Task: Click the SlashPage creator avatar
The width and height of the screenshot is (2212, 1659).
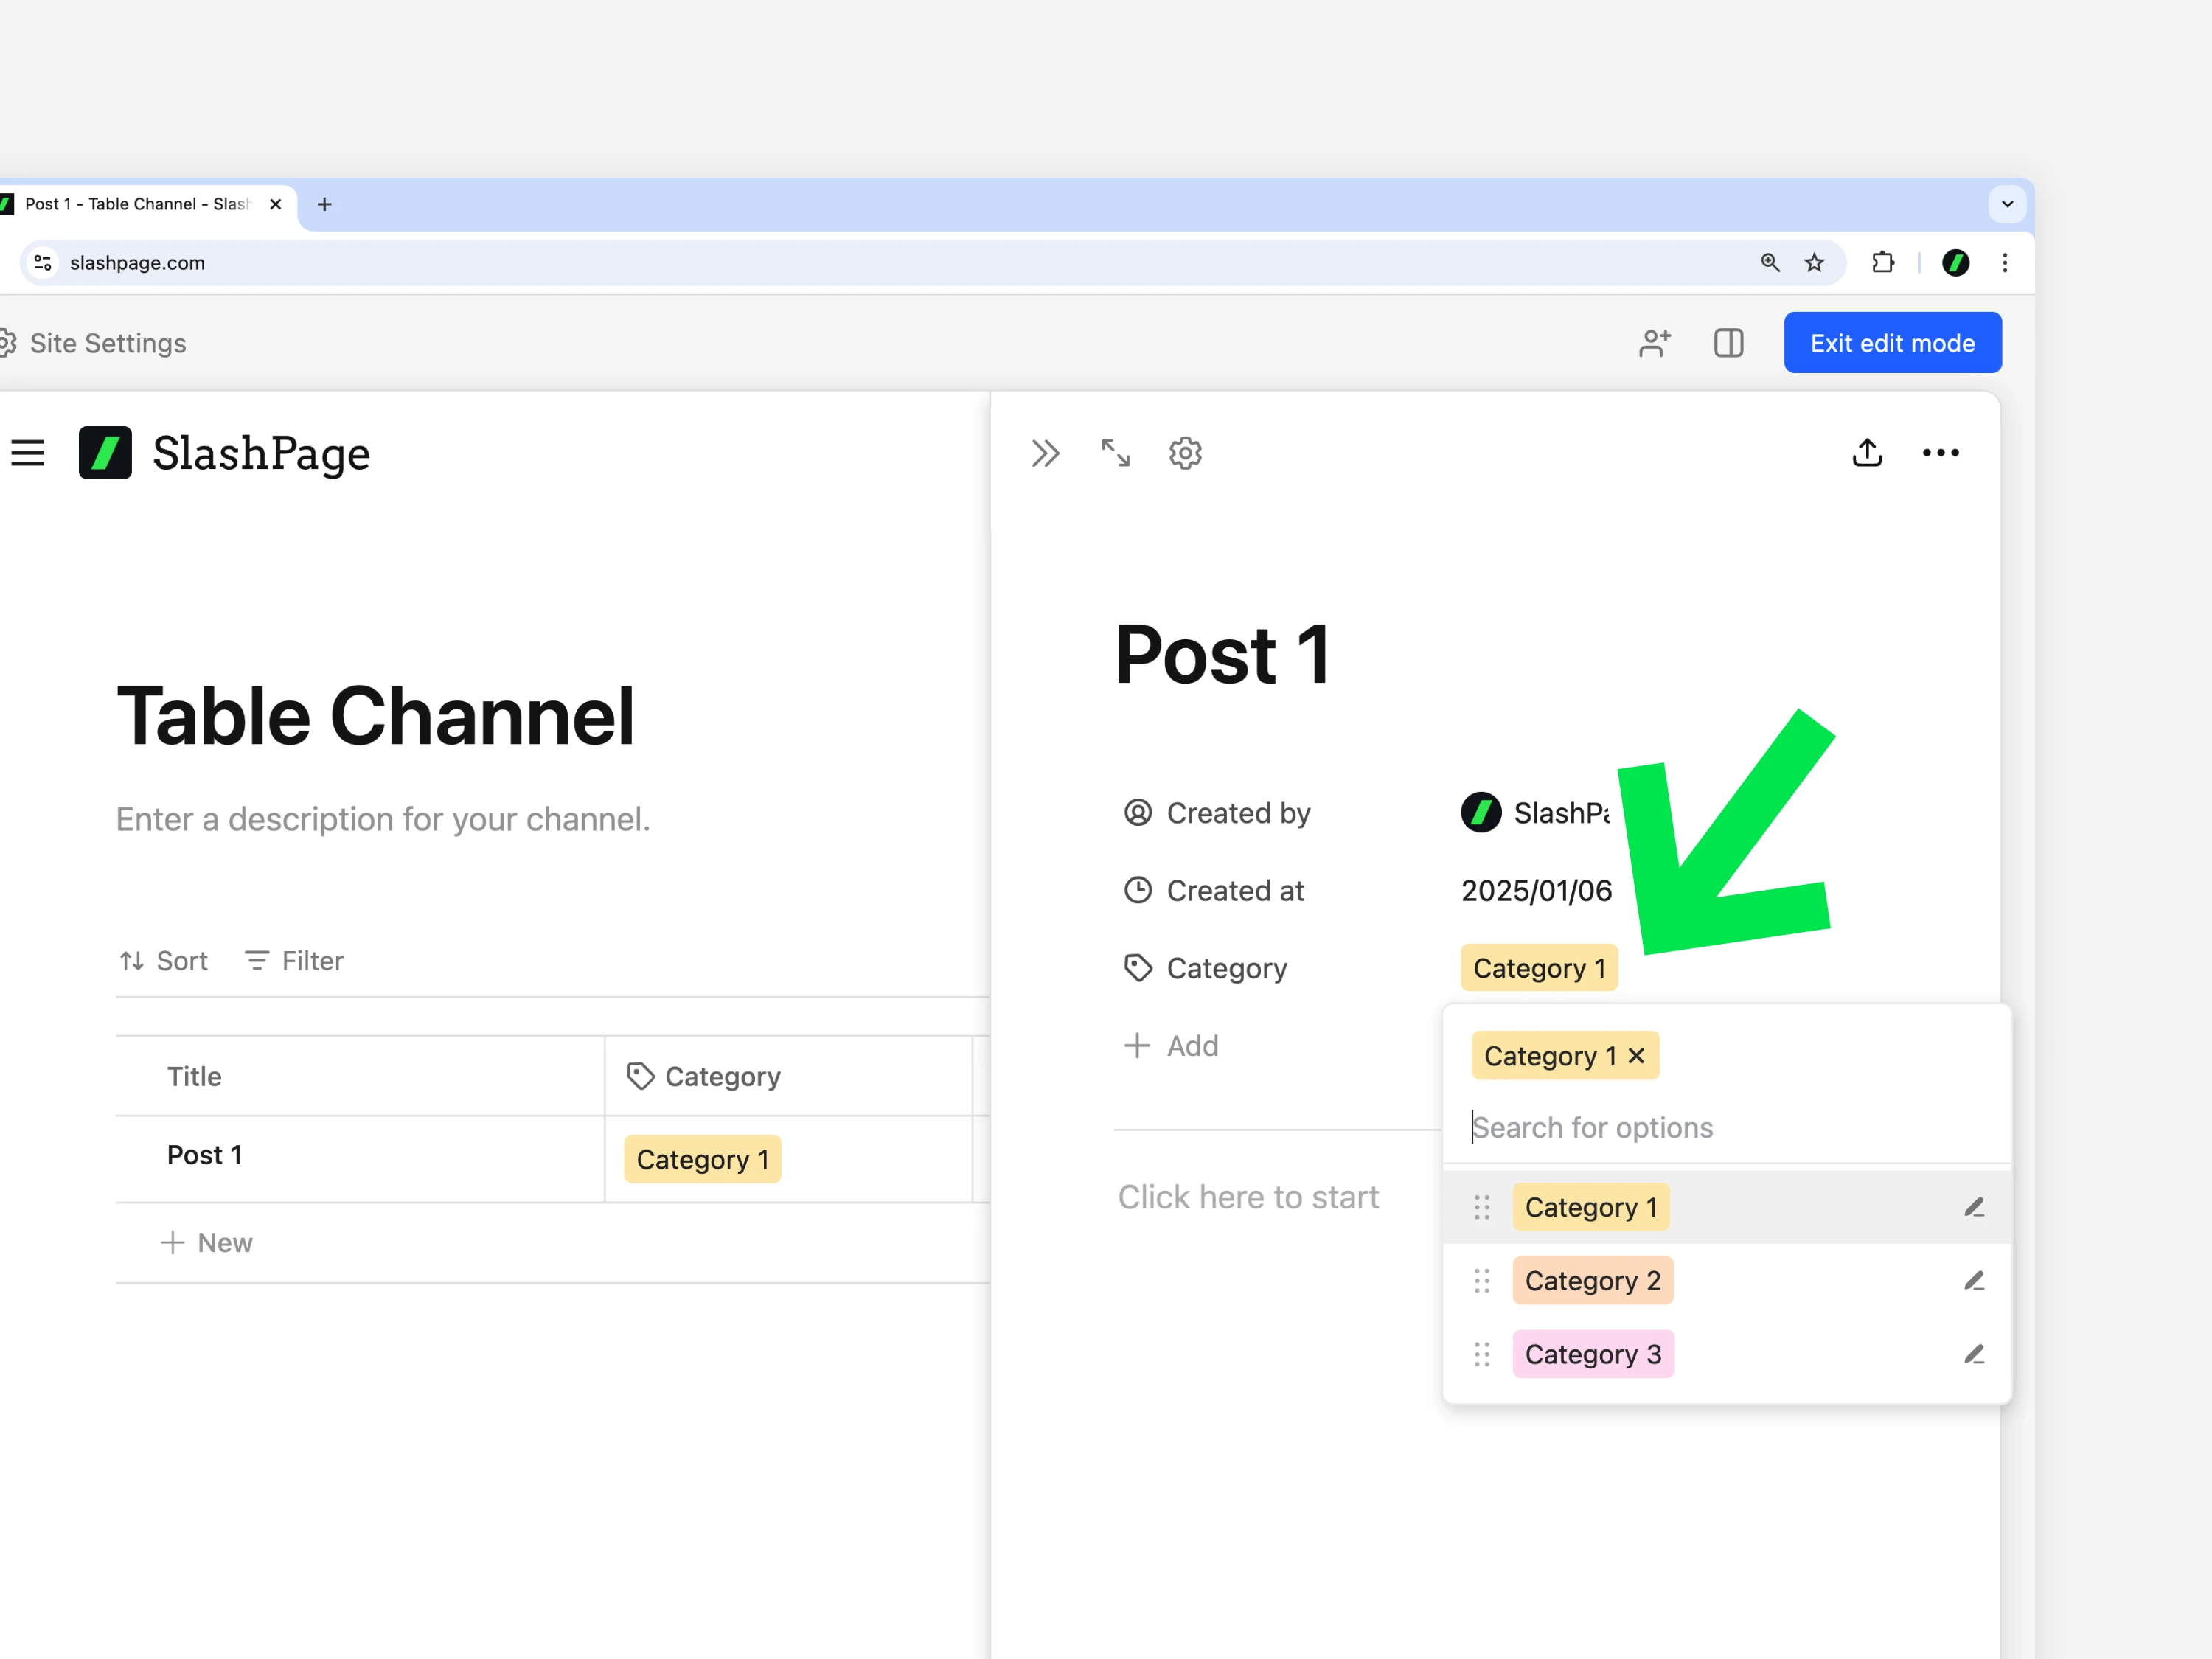Action: [x=1480, y=812]
